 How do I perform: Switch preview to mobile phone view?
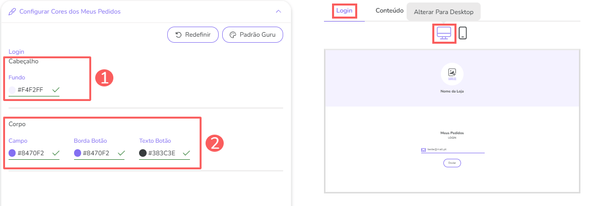[x=463, y=33]
